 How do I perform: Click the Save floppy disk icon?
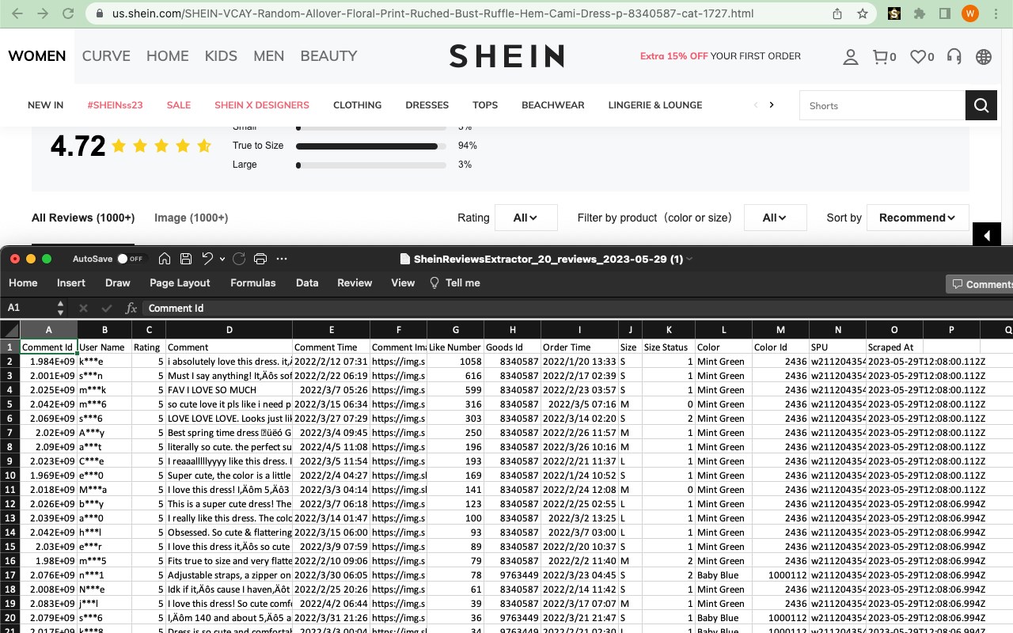tap(186, 259)
